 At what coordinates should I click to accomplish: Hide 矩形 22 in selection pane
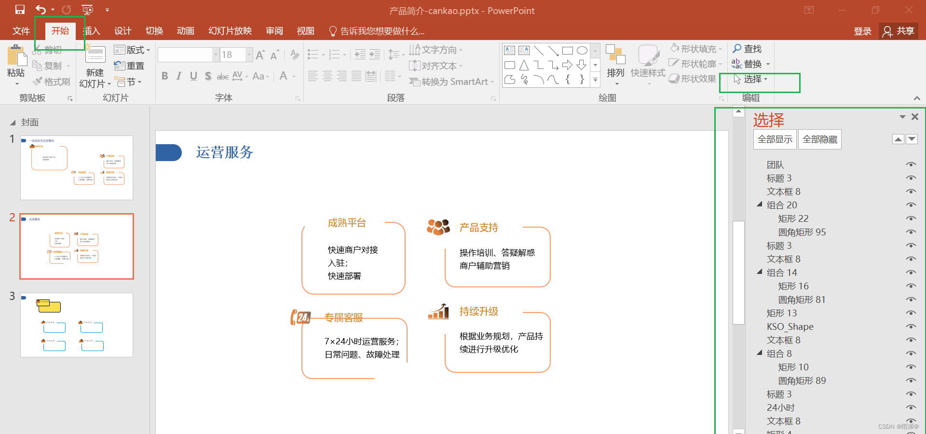click(911, 218)
